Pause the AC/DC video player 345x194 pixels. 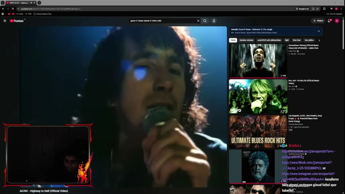coord(123,106)
